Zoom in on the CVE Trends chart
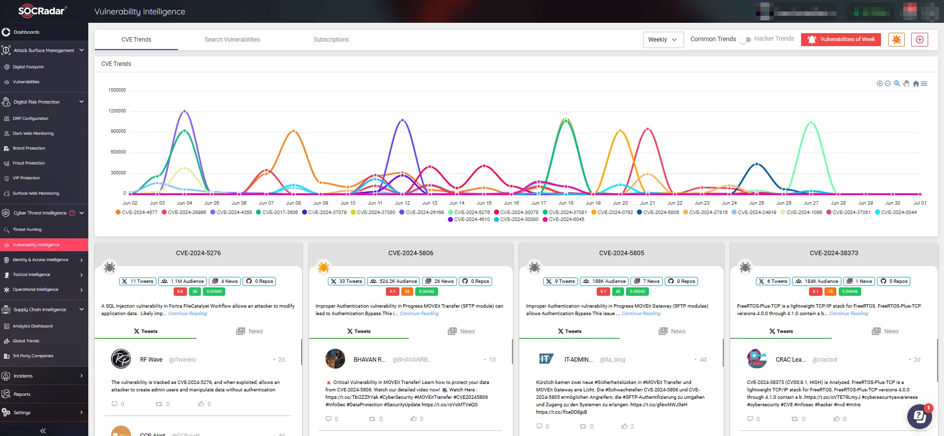944x436 pixels. tap(880, 84)
